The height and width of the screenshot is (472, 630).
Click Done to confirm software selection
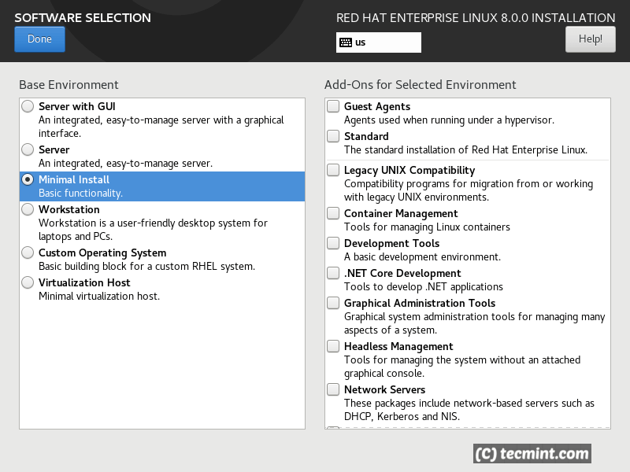pyautogui.click(x=39, y=39)
